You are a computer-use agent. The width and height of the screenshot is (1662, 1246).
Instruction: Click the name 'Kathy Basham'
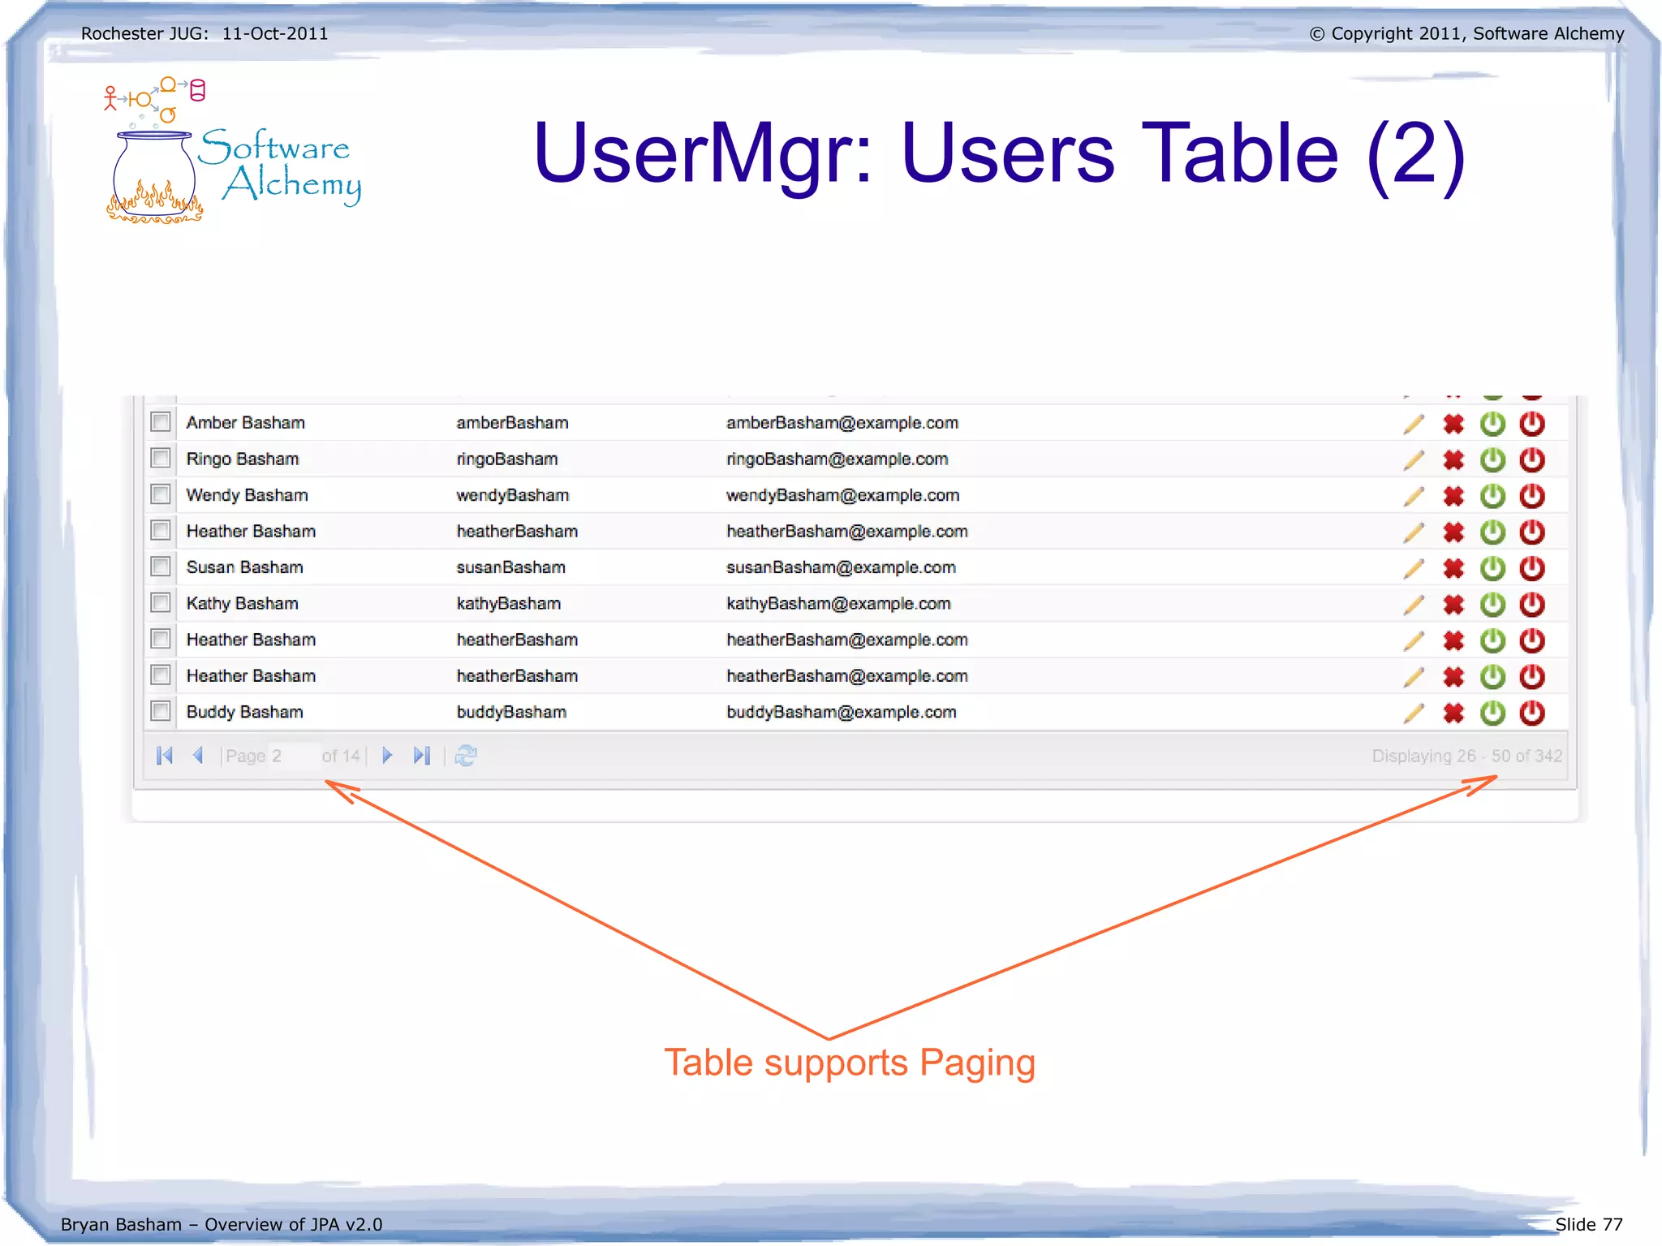coord(243,604)
